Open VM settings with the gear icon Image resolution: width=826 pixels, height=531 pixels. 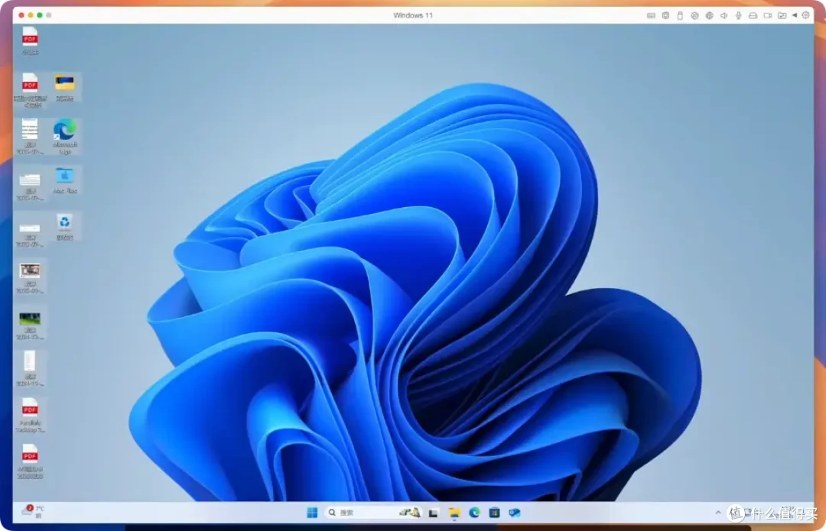pos(805,15)
